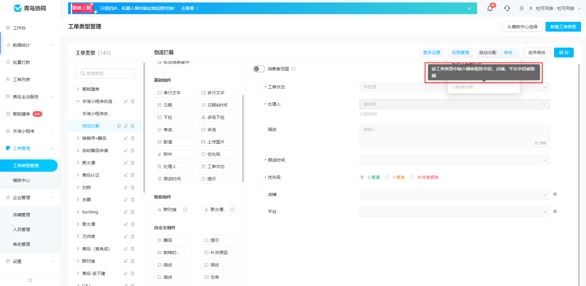Viewport: 586px width, 286px height.
Task: Show info for 消费者视图 toggle
Action: (294, 69)
